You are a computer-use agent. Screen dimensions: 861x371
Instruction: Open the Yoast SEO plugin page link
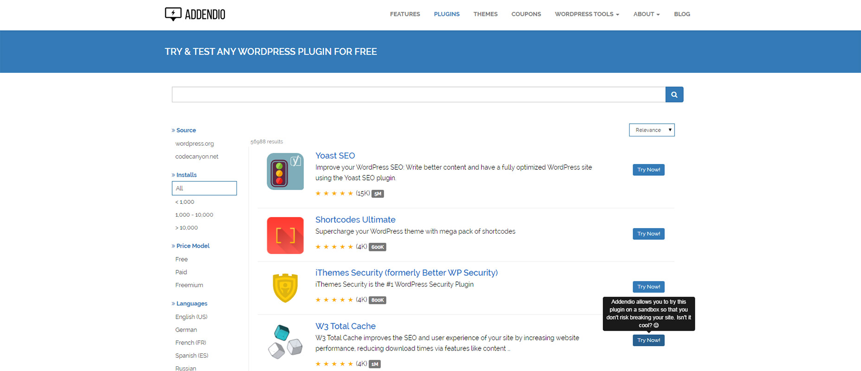coord(335,155)
